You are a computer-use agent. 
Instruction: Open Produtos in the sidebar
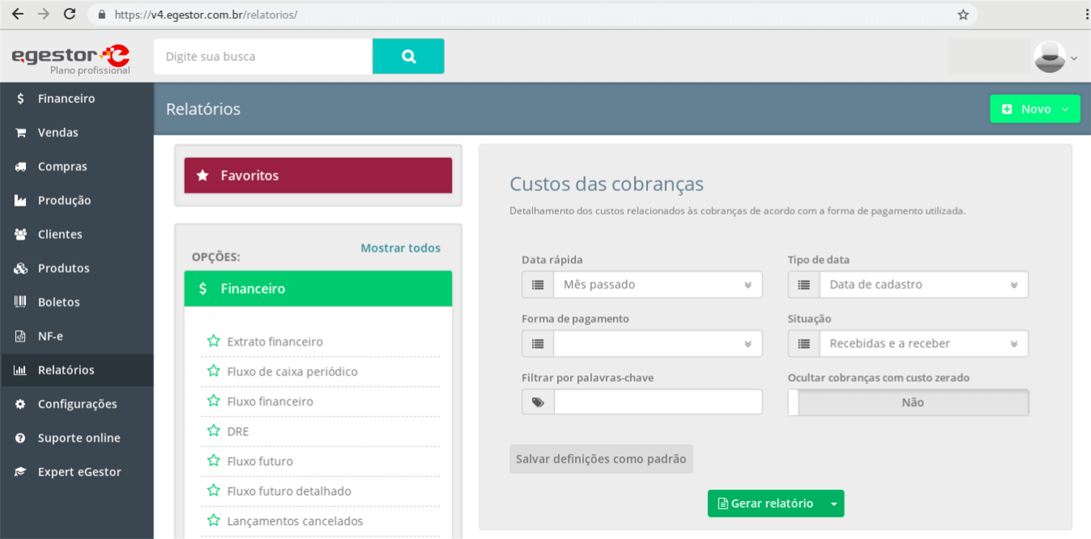[x=77, y=268]
